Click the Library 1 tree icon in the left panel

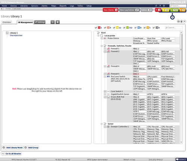[x=7, y=33]
